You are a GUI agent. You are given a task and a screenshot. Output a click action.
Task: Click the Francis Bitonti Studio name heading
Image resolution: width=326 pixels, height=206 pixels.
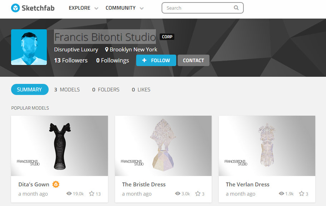(x=105, y=37)
